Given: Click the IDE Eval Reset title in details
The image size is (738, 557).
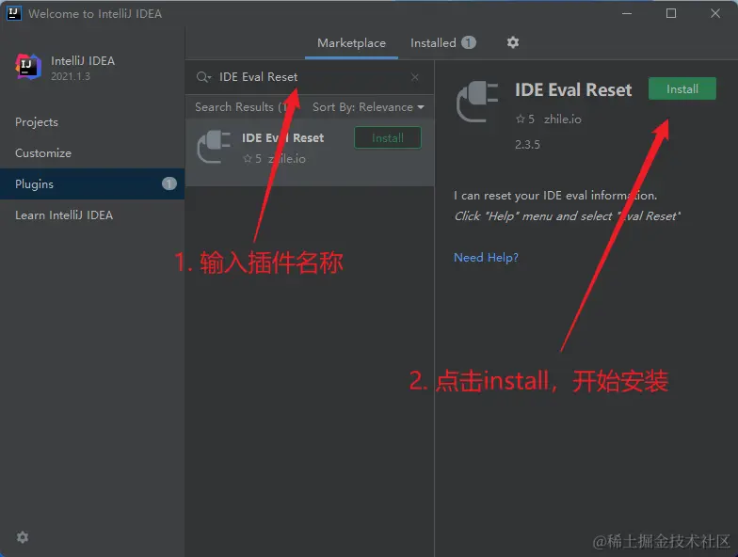Looking at the screenshot, I should pos(573,90).
